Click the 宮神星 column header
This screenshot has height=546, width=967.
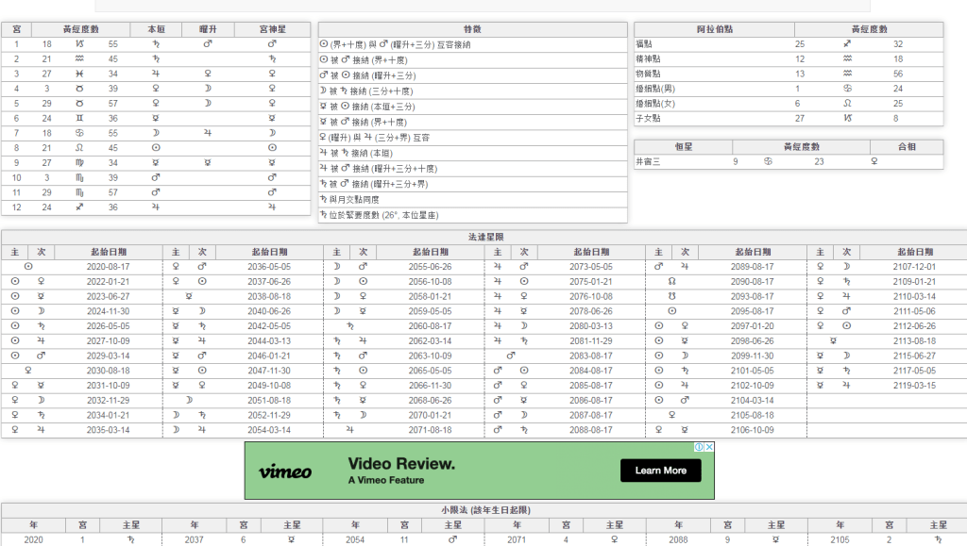272,29
